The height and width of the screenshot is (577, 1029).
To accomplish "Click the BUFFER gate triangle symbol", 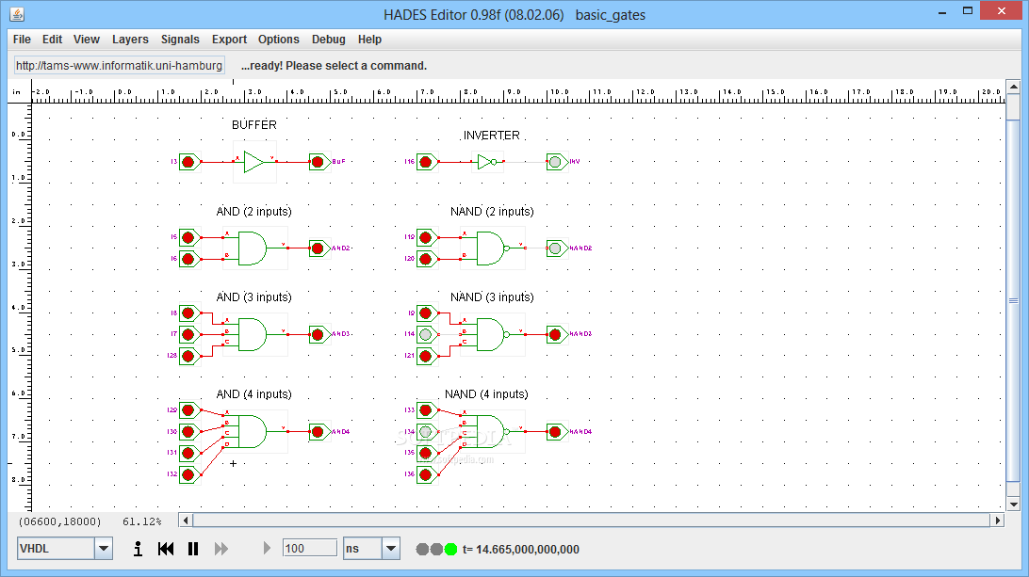I will [x=253, y=161].
